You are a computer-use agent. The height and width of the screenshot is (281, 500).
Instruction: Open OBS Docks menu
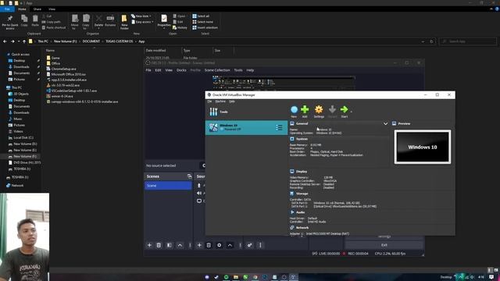coord(181,70)
